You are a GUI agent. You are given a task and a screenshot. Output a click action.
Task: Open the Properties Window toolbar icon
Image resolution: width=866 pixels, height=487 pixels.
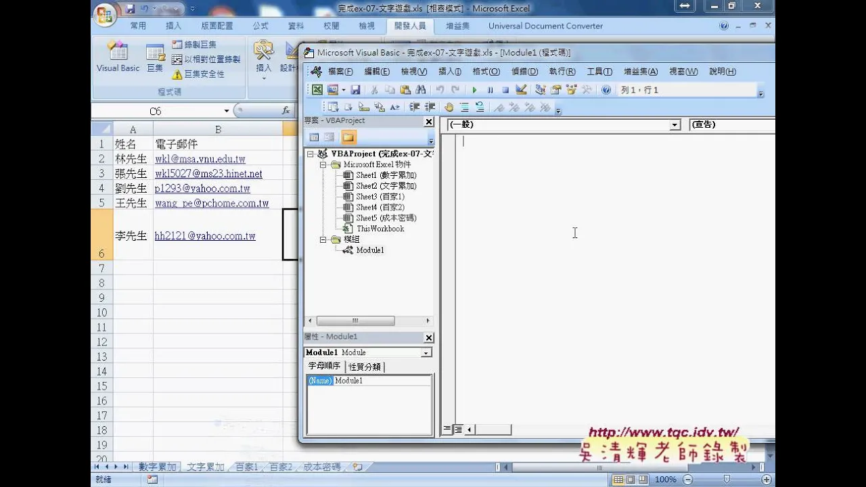point(556,90)
